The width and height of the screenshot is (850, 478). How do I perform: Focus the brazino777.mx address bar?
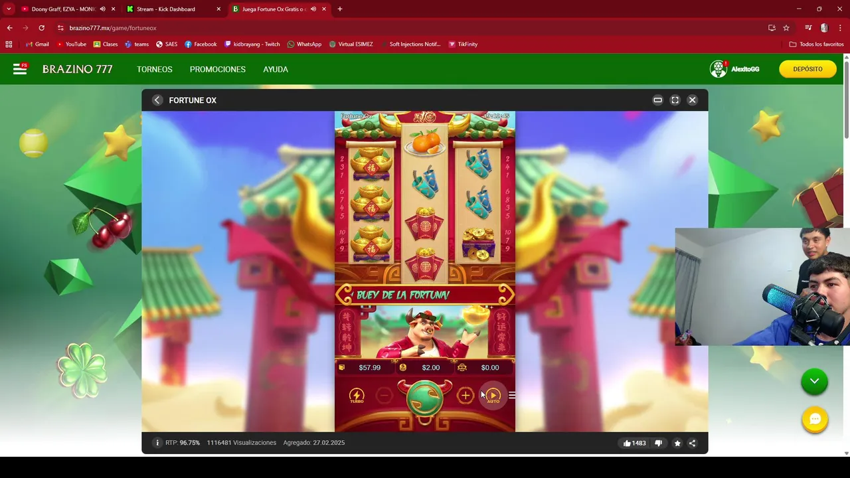pos(412,28)
